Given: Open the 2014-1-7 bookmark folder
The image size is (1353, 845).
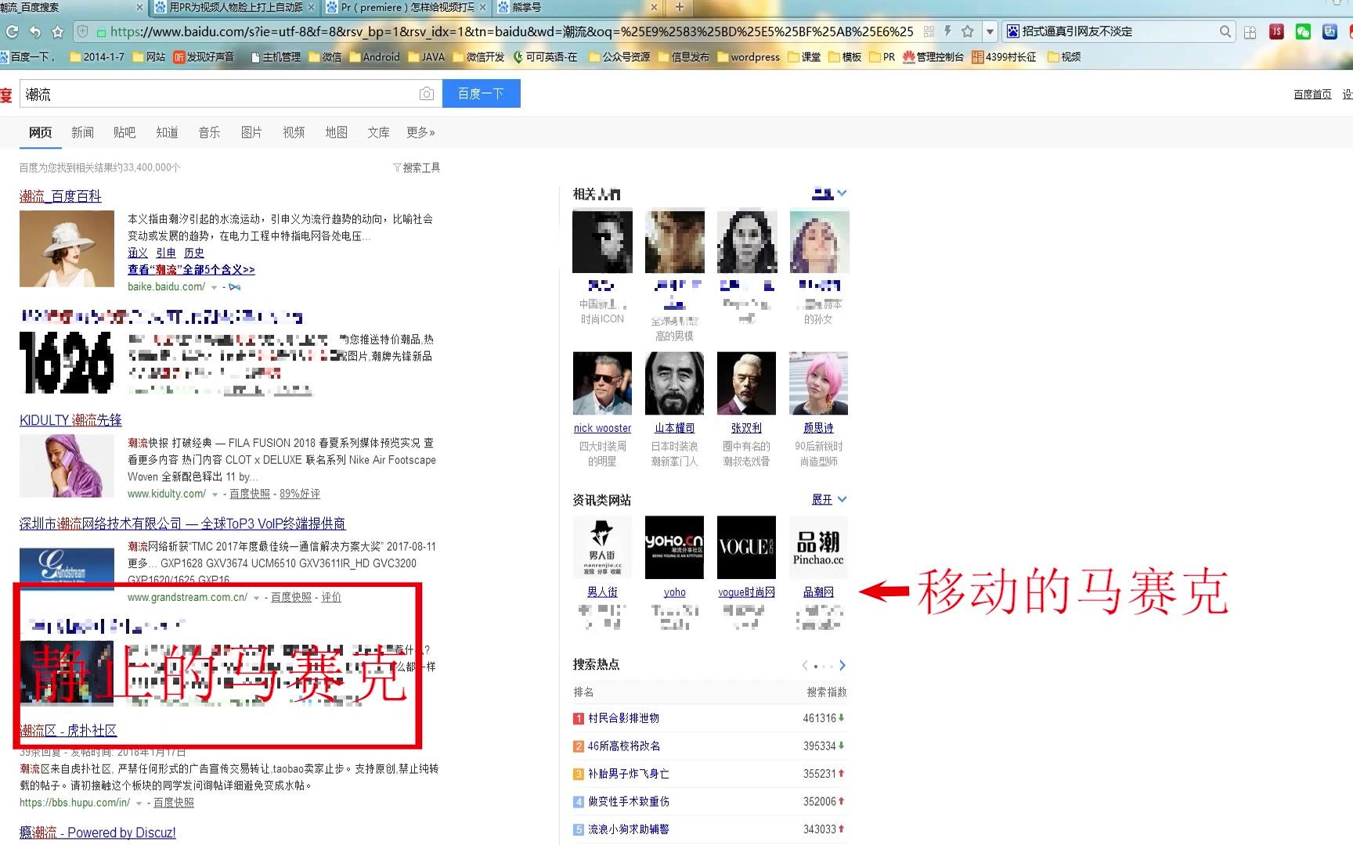Looking at the screenshot, I should click(x=97, y=56).
